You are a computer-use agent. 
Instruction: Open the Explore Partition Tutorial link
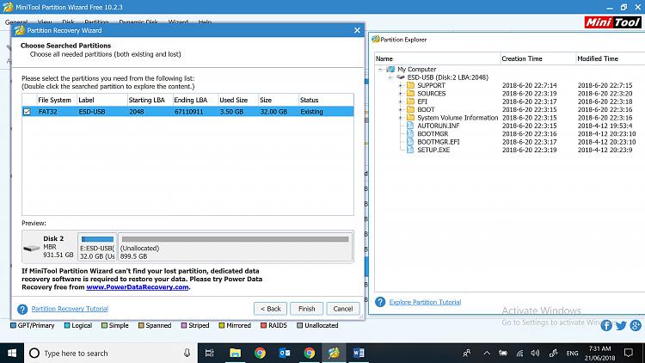[425, 302]
